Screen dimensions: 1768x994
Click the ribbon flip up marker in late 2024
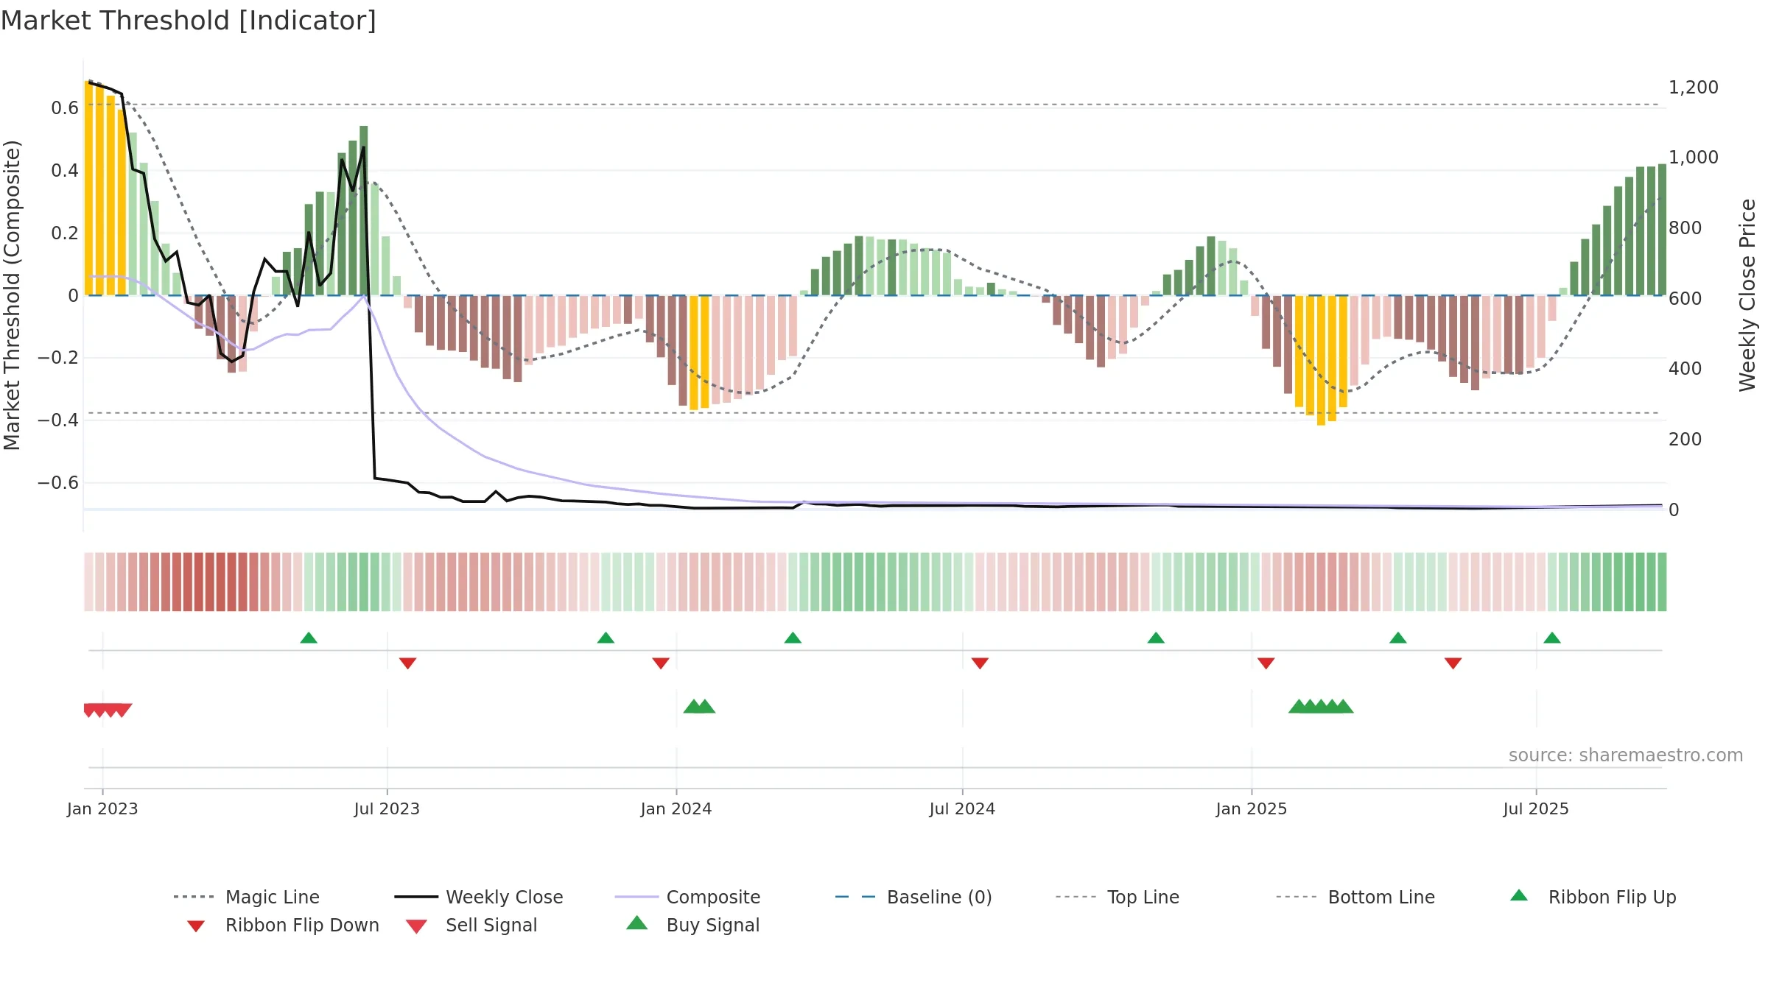click(x=1156, y=638)
